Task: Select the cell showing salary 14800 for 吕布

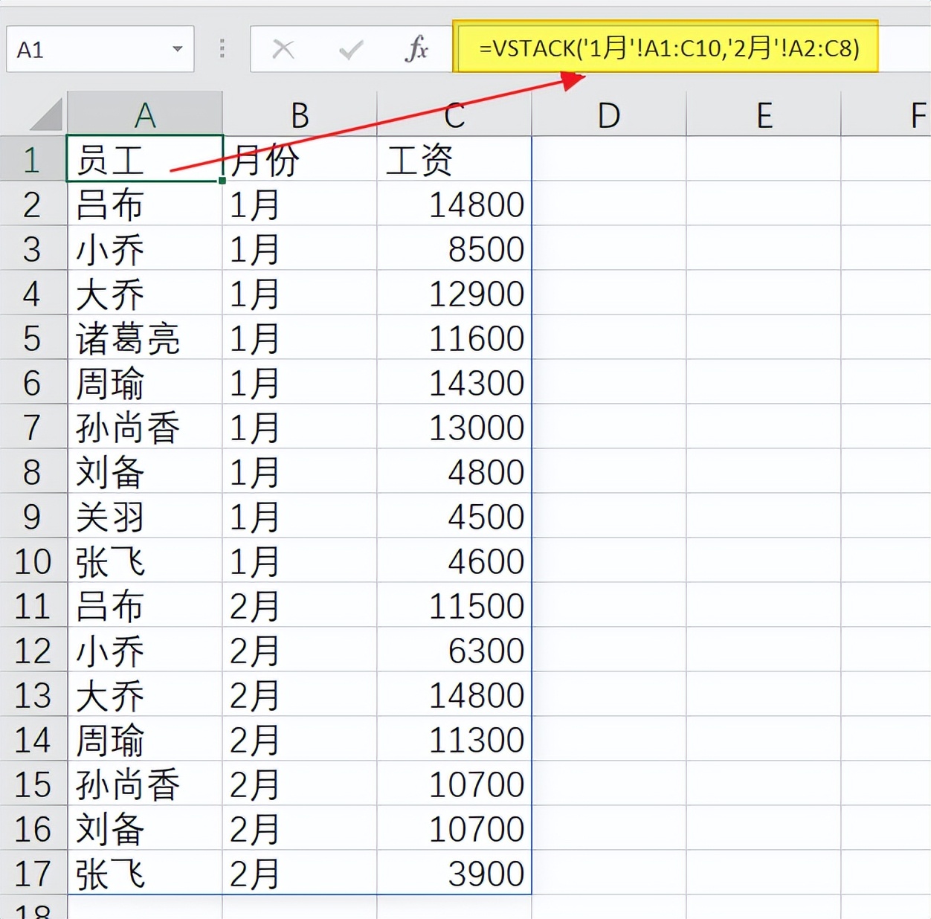Action: (x=453, y=204)
